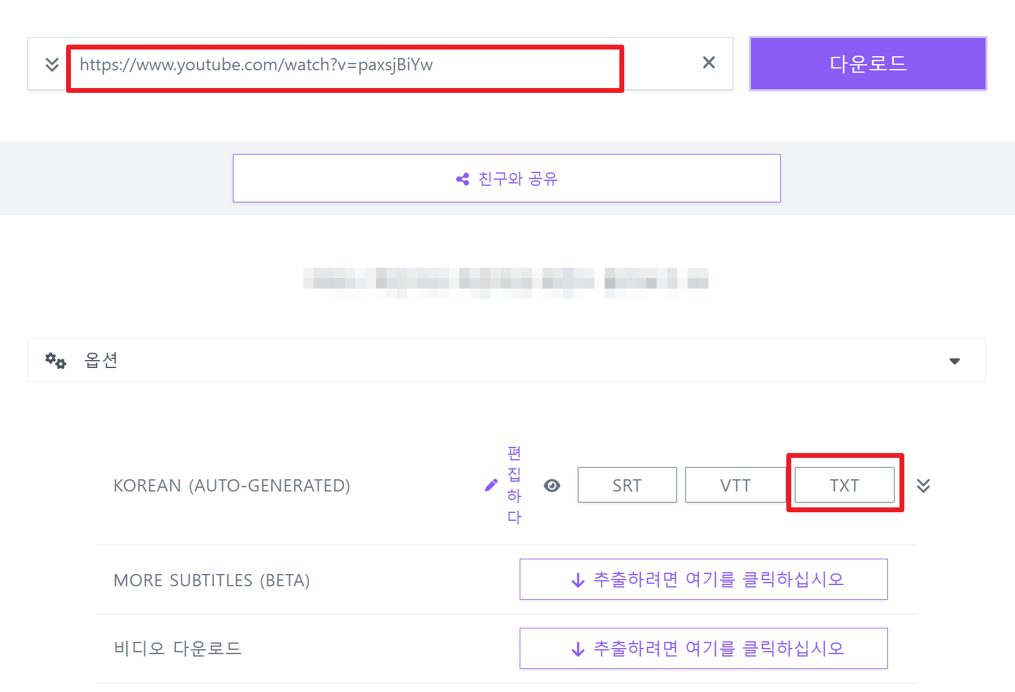Click 추출하려면 여기를 클릭하십시오 for video download

point(703,648)
